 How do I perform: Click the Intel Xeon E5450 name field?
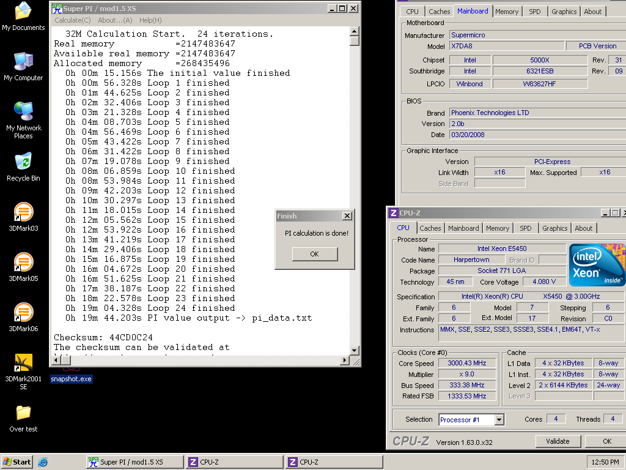tap(503, 248)
